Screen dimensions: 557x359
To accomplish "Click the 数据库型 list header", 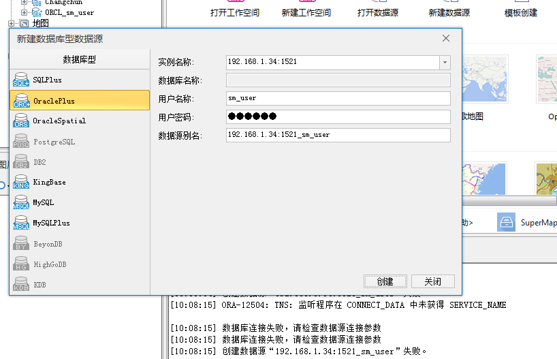I will (x=80, y=59).
